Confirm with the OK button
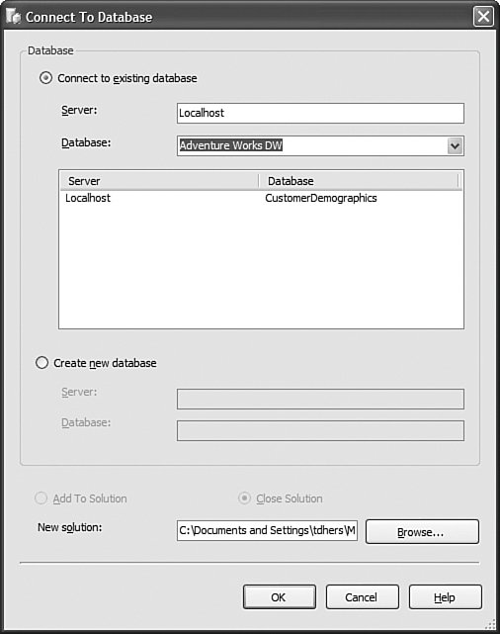This screenshot has height=634, width=500. pos(279,596)
